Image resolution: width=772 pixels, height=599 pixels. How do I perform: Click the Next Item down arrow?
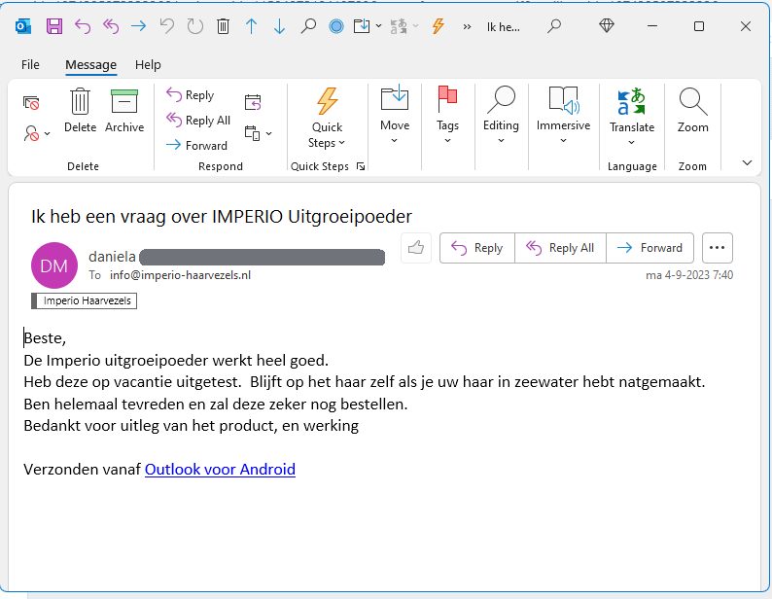pyautogui.click(x=280, y=26)
